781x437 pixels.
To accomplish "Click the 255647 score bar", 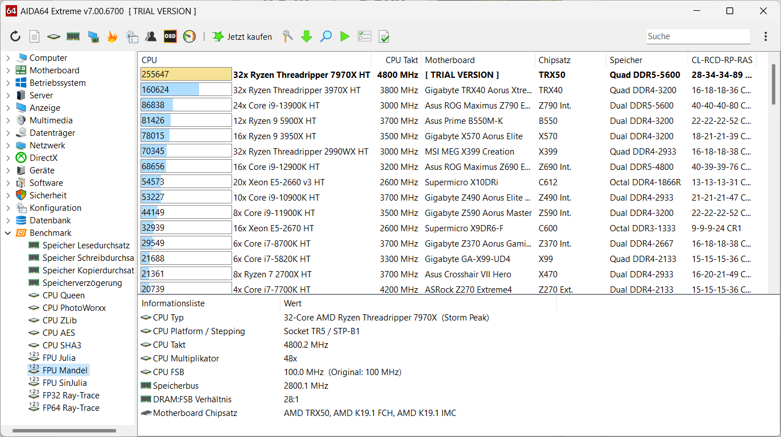I will 186,74.
